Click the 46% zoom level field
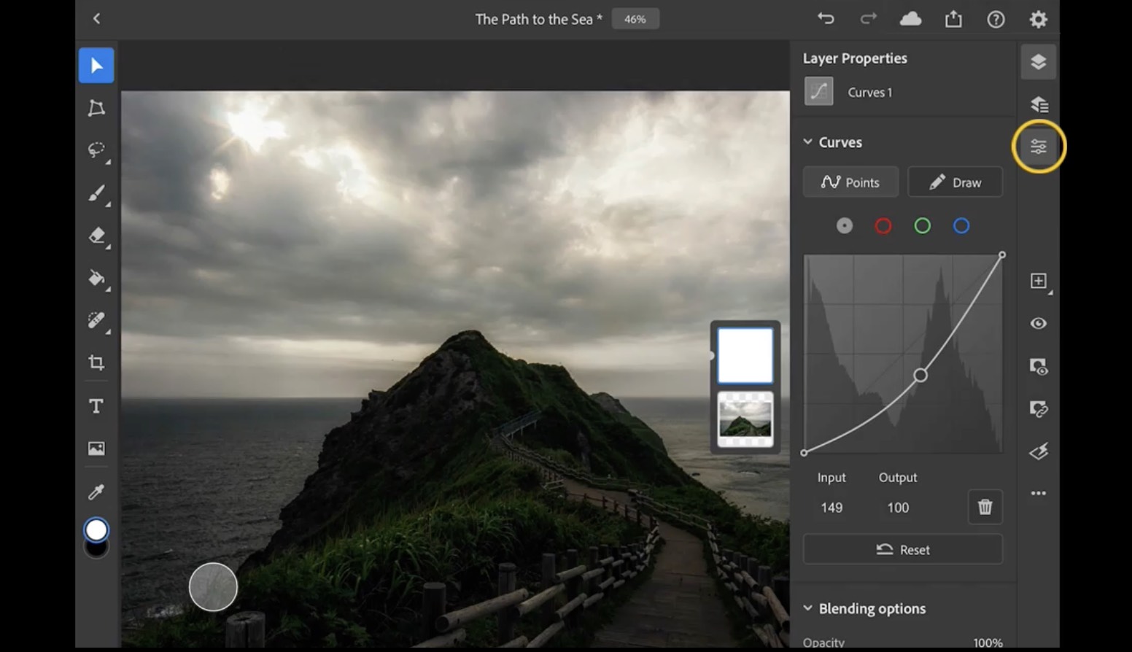This screenshot has height=652, width=1132. click(635, 19)
